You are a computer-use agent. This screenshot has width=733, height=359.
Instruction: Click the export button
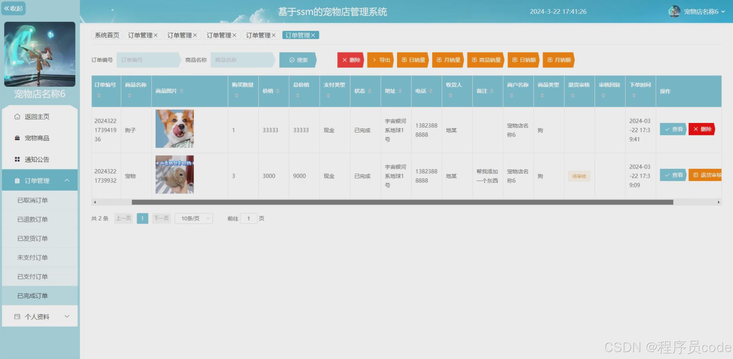[381, 60]
